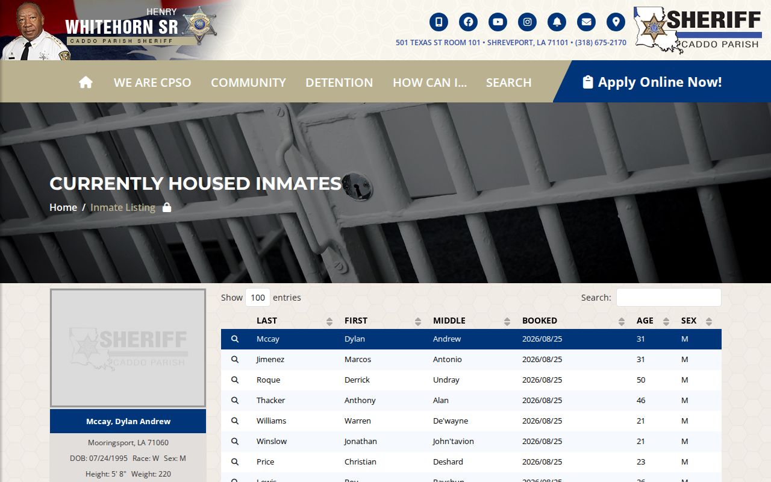Open the YouTube channel icon
The width and height of the screenshot is (771, 482).
498,22
